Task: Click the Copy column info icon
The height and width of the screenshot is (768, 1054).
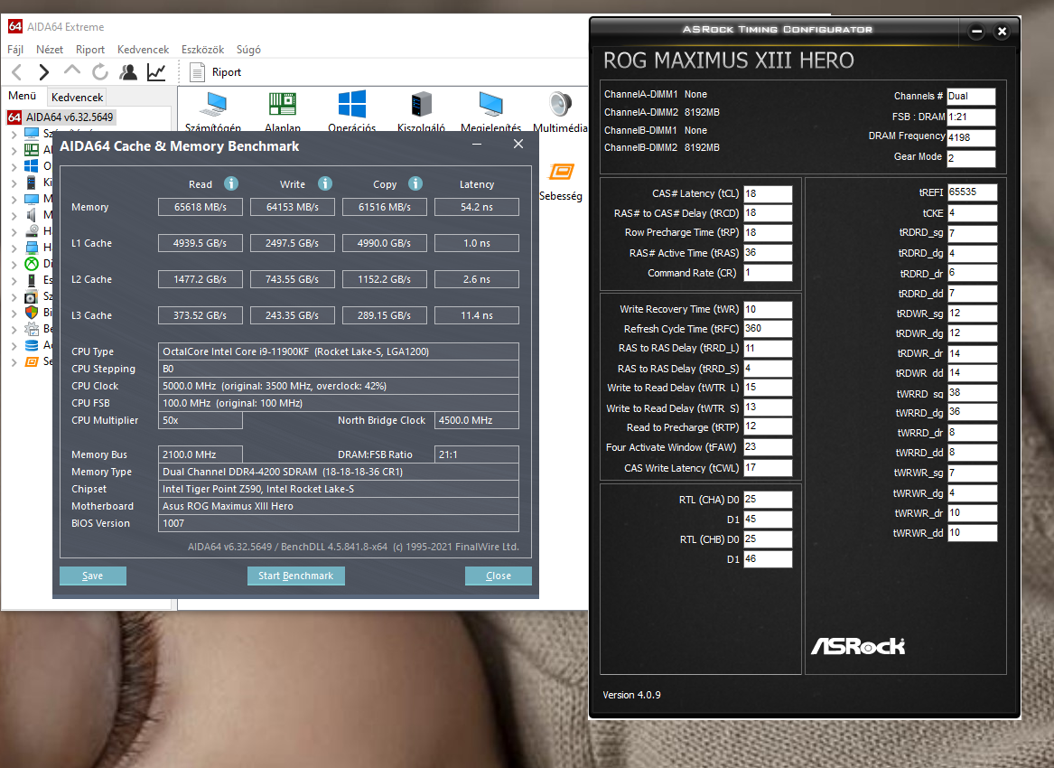Action: point(415,183)
